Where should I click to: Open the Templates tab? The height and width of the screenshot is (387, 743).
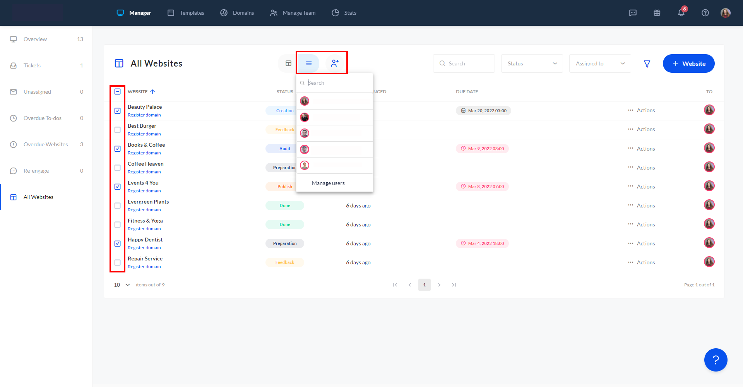[186, 13]
